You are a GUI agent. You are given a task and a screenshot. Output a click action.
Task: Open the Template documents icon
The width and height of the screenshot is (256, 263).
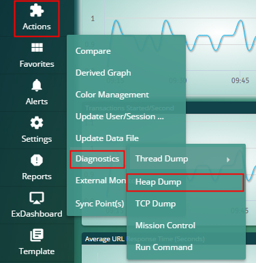coord(37,235)
